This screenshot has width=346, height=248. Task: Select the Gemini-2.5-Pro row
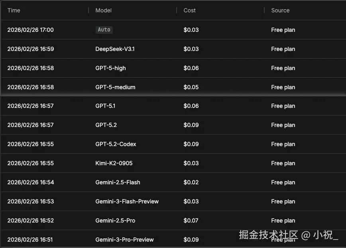(173, 221)
